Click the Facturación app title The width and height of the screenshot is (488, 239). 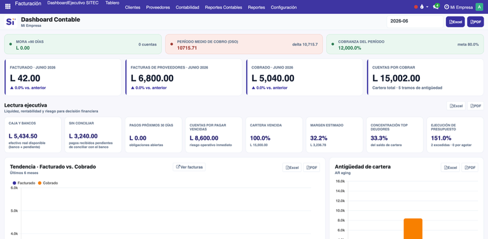[28, 4]
